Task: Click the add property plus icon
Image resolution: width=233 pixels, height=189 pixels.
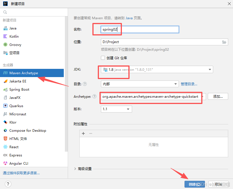Action: (83, 133)
